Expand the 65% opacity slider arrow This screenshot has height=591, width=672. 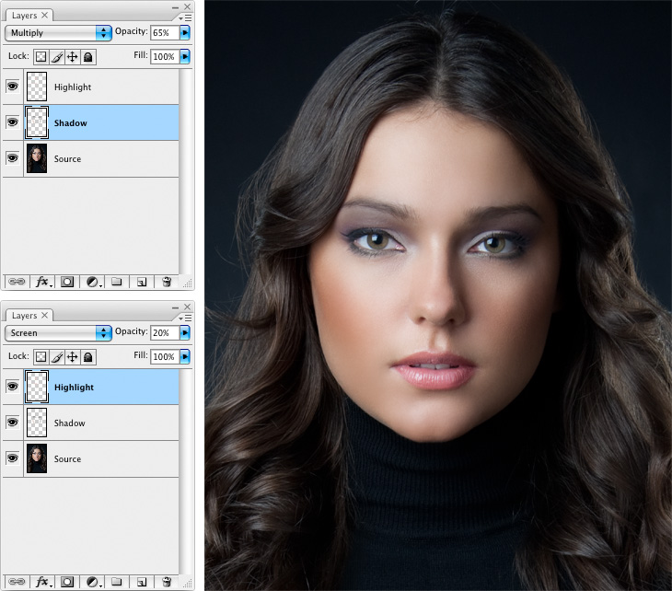[x=185, y=32]
